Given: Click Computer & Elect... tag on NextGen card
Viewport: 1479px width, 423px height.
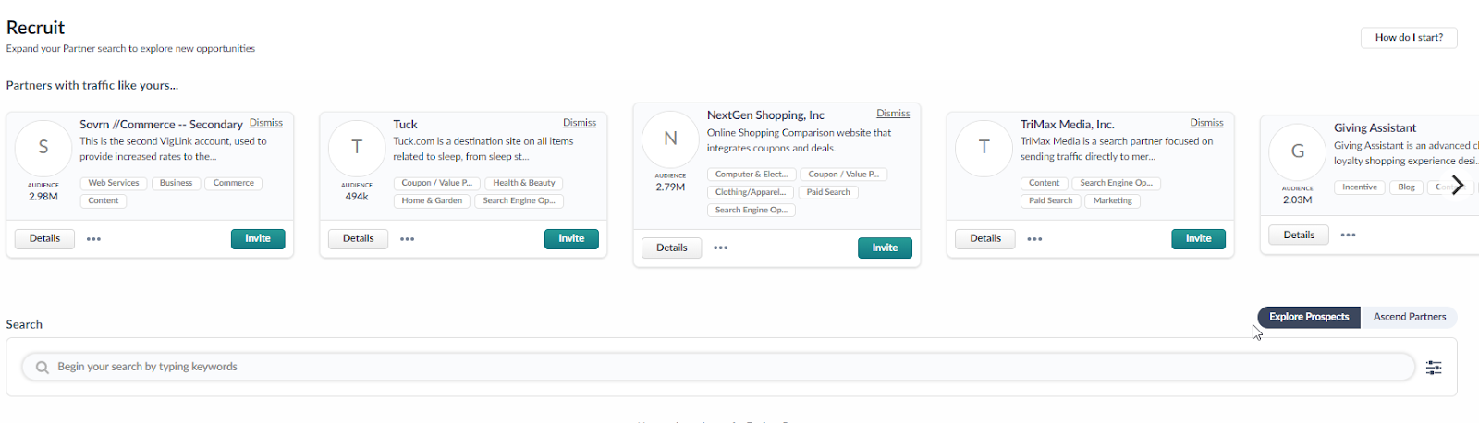Looking at the screenshot, I should [752, 175].
